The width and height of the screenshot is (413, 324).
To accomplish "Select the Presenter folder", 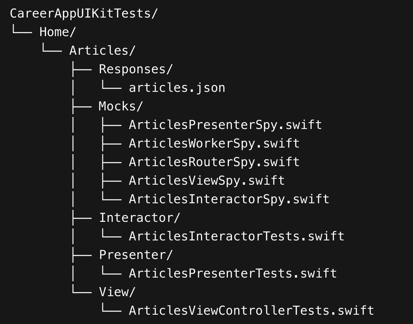I will [136, 255].
